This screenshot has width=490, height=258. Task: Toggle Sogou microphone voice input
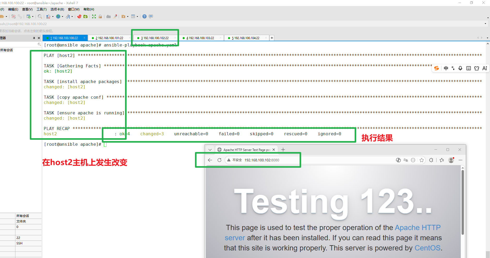460,68
